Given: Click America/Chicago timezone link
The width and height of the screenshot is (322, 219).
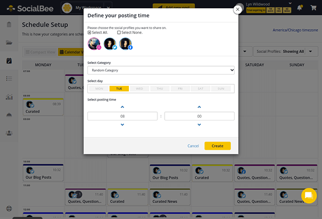Looking at the screenshot, I should point(295,30).
